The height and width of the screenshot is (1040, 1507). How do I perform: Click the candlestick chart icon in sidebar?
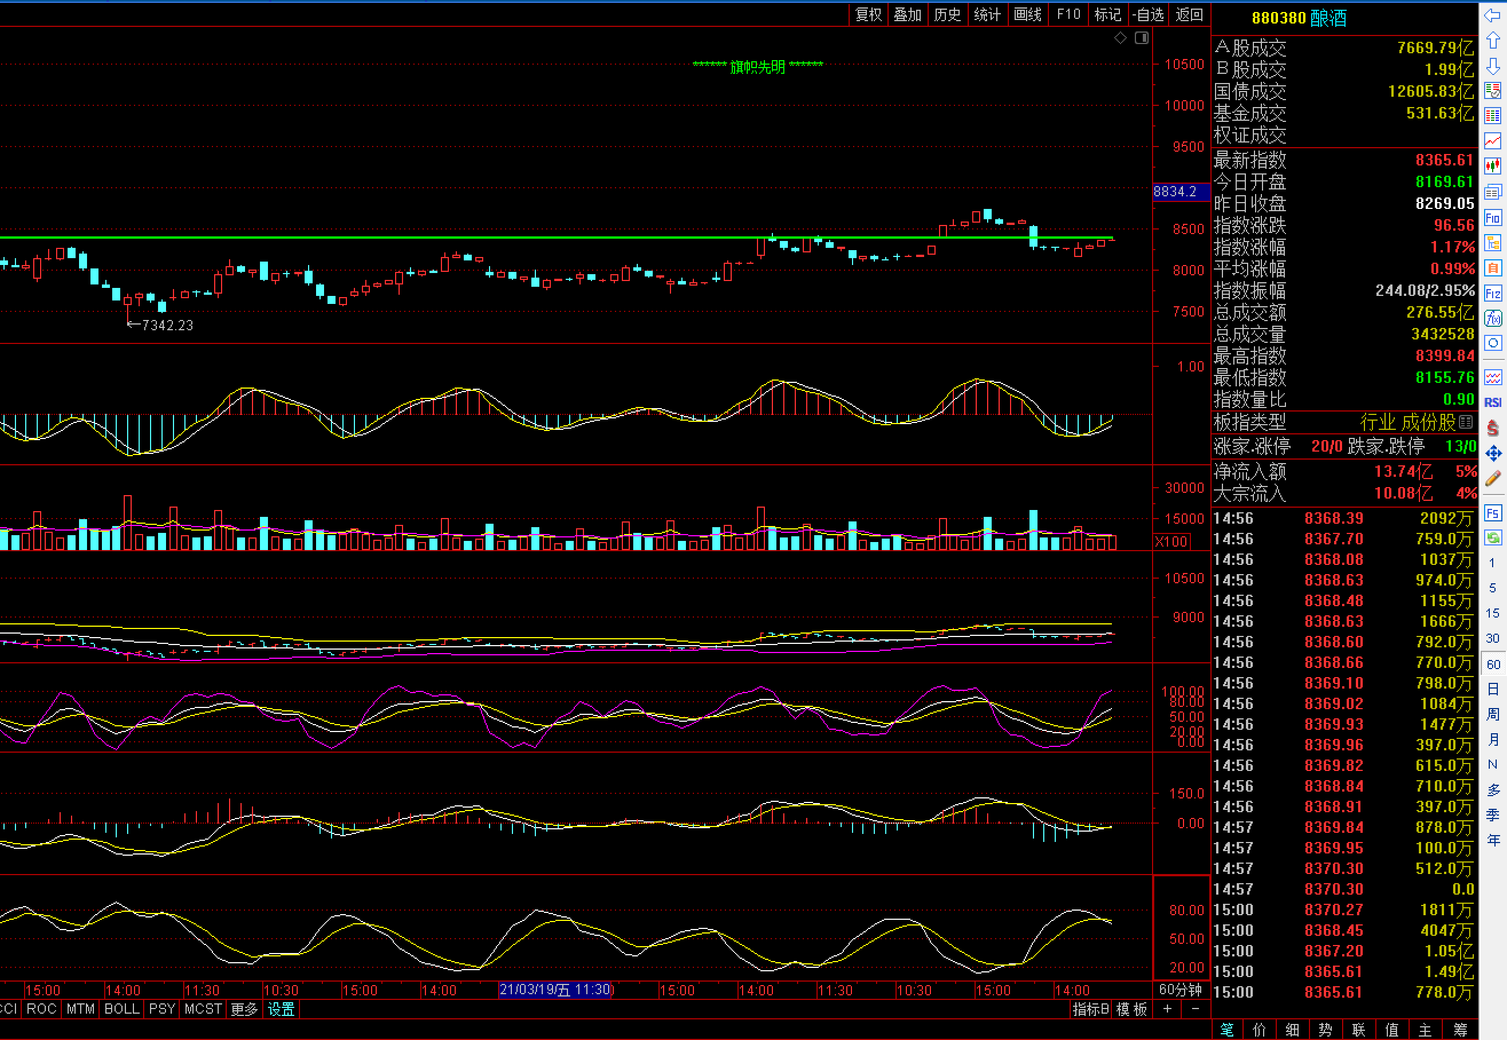[x=1493, y=165]
